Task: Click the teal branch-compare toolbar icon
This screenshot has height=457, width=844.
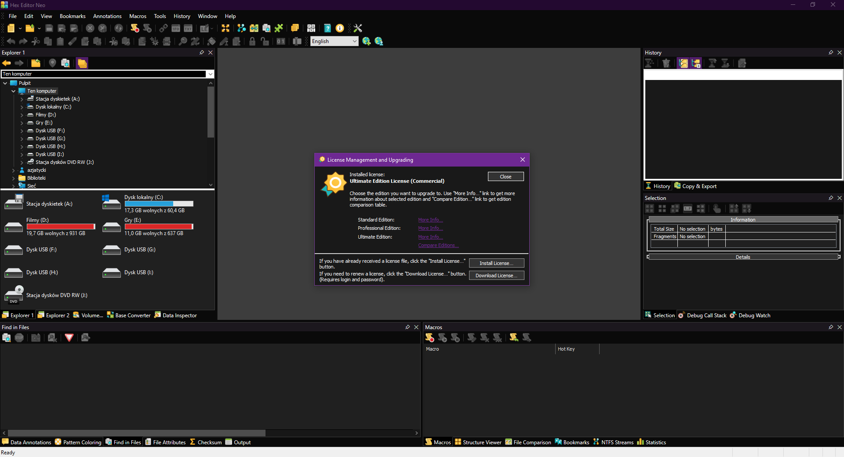Action: point(241,28)
